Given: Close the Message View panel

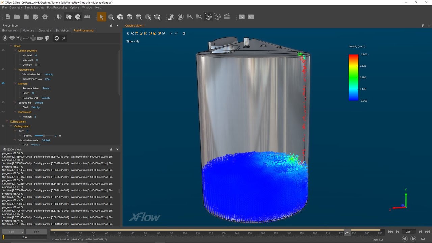Looking at the screenshot, I should click(117, 149).
